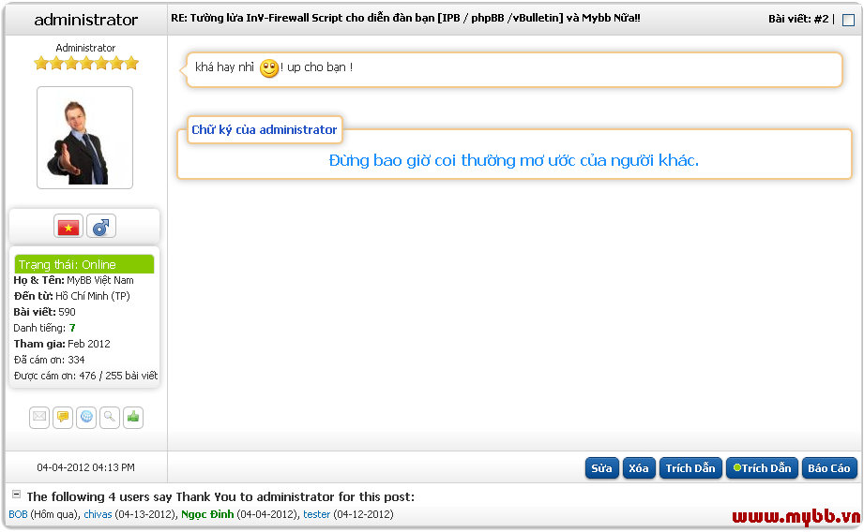864x532 pixels.
Task: Open post permalink #2
Action: point(821,19)
